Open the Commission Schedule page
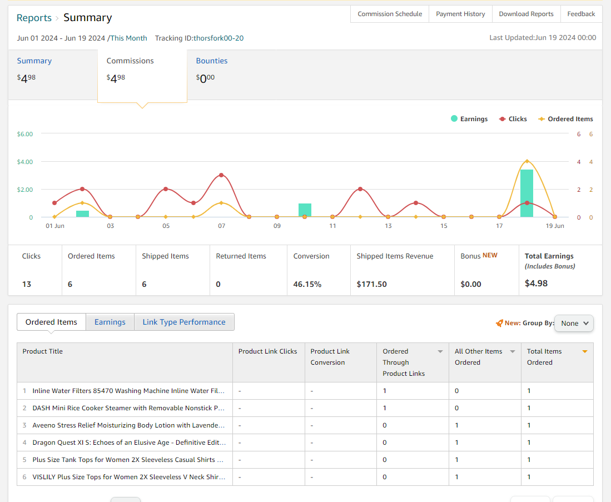Viewport: 611px width, 502px height. [390, 14]
